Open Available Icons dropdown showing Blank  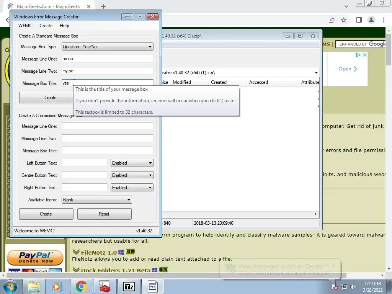pyautogui.click(x=97, y=200)
